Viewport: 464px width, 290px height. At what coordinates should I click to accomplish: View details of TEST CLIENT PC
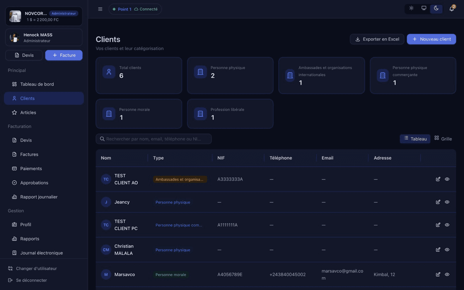[447, 225]
